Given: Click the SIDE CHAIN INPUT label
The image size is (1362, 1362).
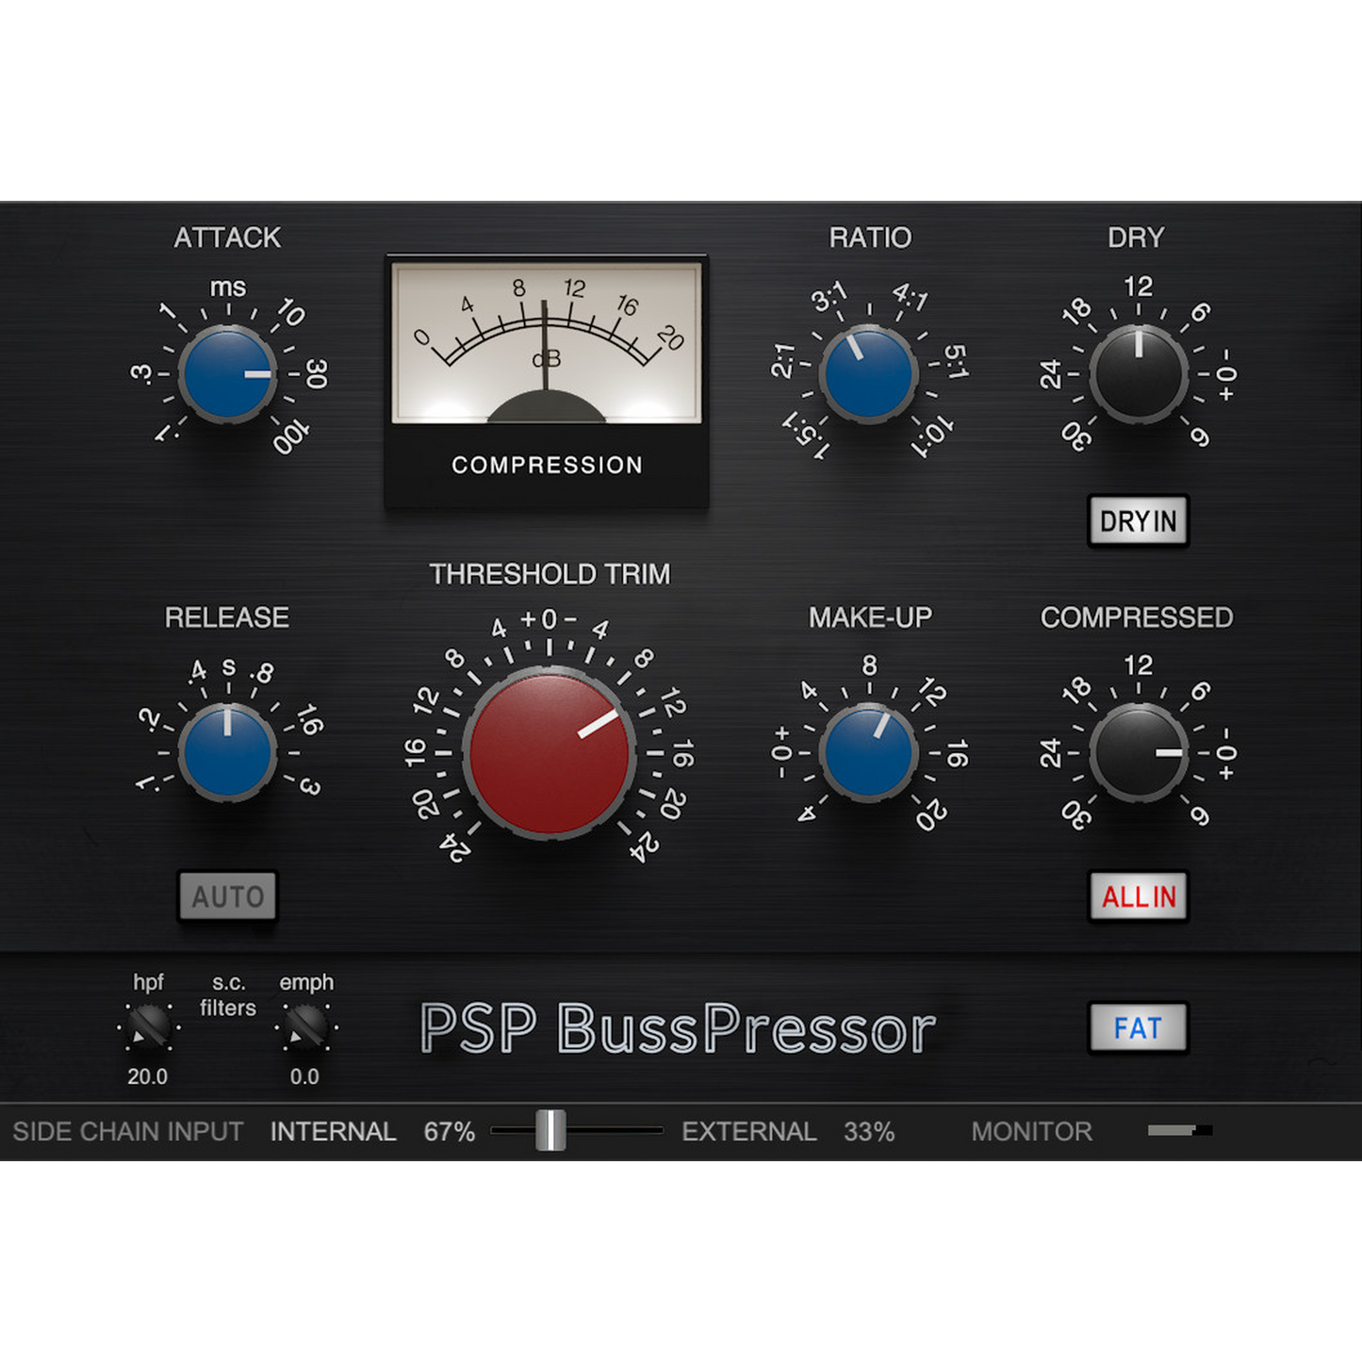Looking at the screenshot, I should point(128,1130).
